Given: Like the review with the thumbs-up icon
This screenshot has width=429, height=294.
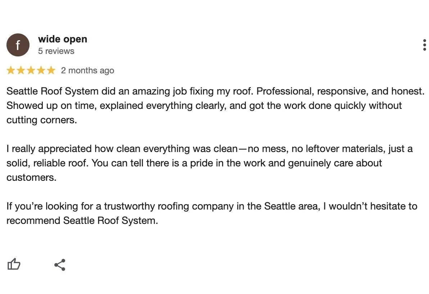Looking at the screenshot, I should click(14, 264).
